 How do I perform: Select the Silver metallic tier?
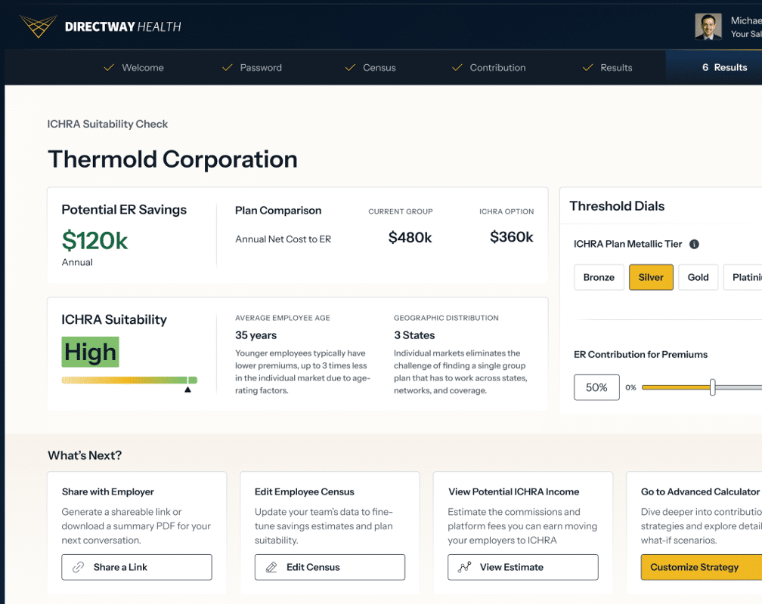[x=651, y=277]
